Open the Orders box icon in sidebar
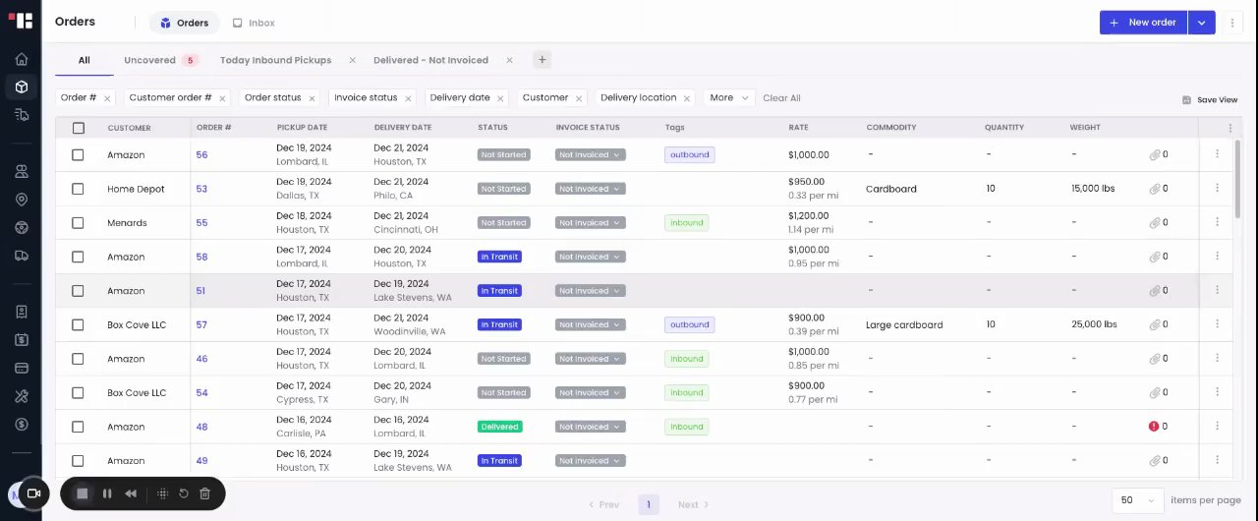1258x521 pixels. pos(22,87)
